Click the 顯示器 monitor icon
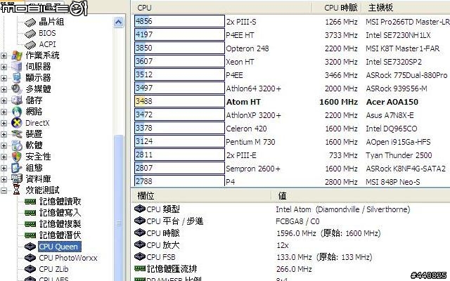The width and height of the screenshot is (450, 281). click(x=17, y=78)
